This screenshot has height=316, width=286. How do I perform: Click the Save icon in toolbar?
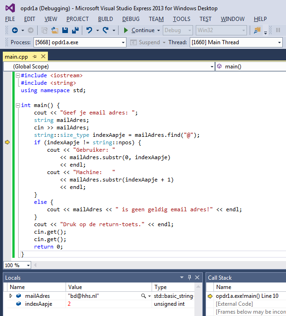[x=65, y=30]
